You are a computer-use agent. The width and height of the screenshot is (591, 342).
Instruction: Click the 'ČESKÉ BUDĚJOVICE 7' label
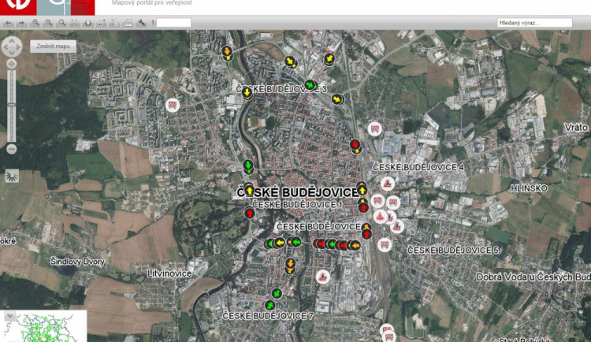coord(268,316)
